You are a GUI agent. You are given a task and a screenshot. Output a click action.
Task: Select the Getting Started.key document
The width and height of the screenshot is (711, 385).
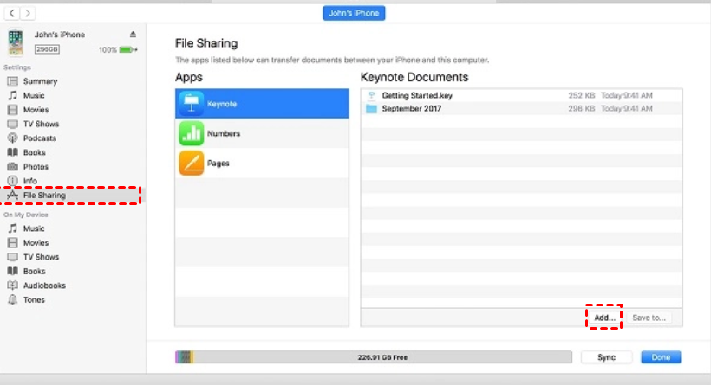click(x=417, y=95)
